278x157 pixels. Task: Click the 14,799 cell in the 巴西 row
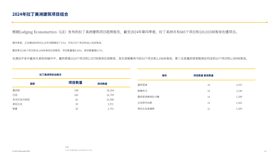tap(110, 95)
